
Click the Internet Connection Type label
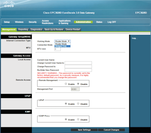pyautogui.click(x=18, y=41)
